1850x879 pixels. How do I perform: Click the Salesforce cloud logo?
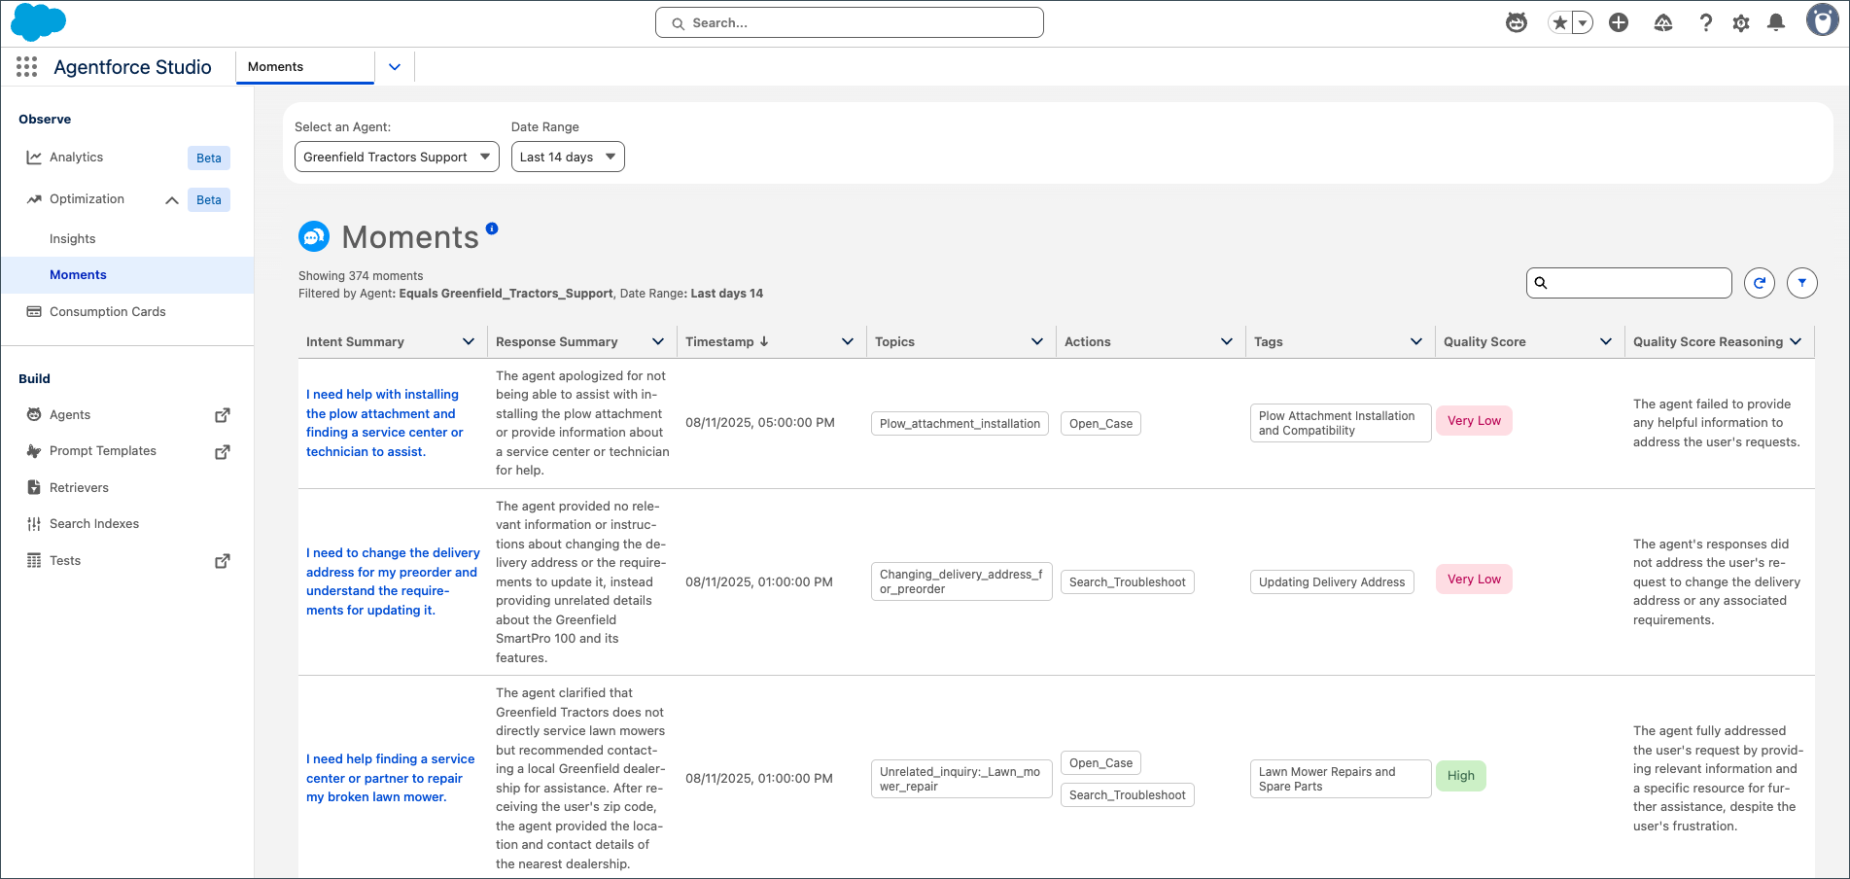38,21
